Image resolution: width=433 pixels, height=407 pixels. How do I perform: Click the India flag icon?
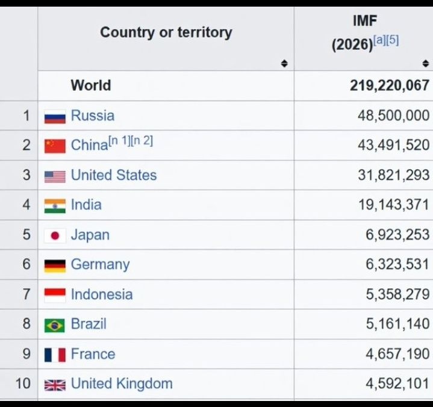55,205
